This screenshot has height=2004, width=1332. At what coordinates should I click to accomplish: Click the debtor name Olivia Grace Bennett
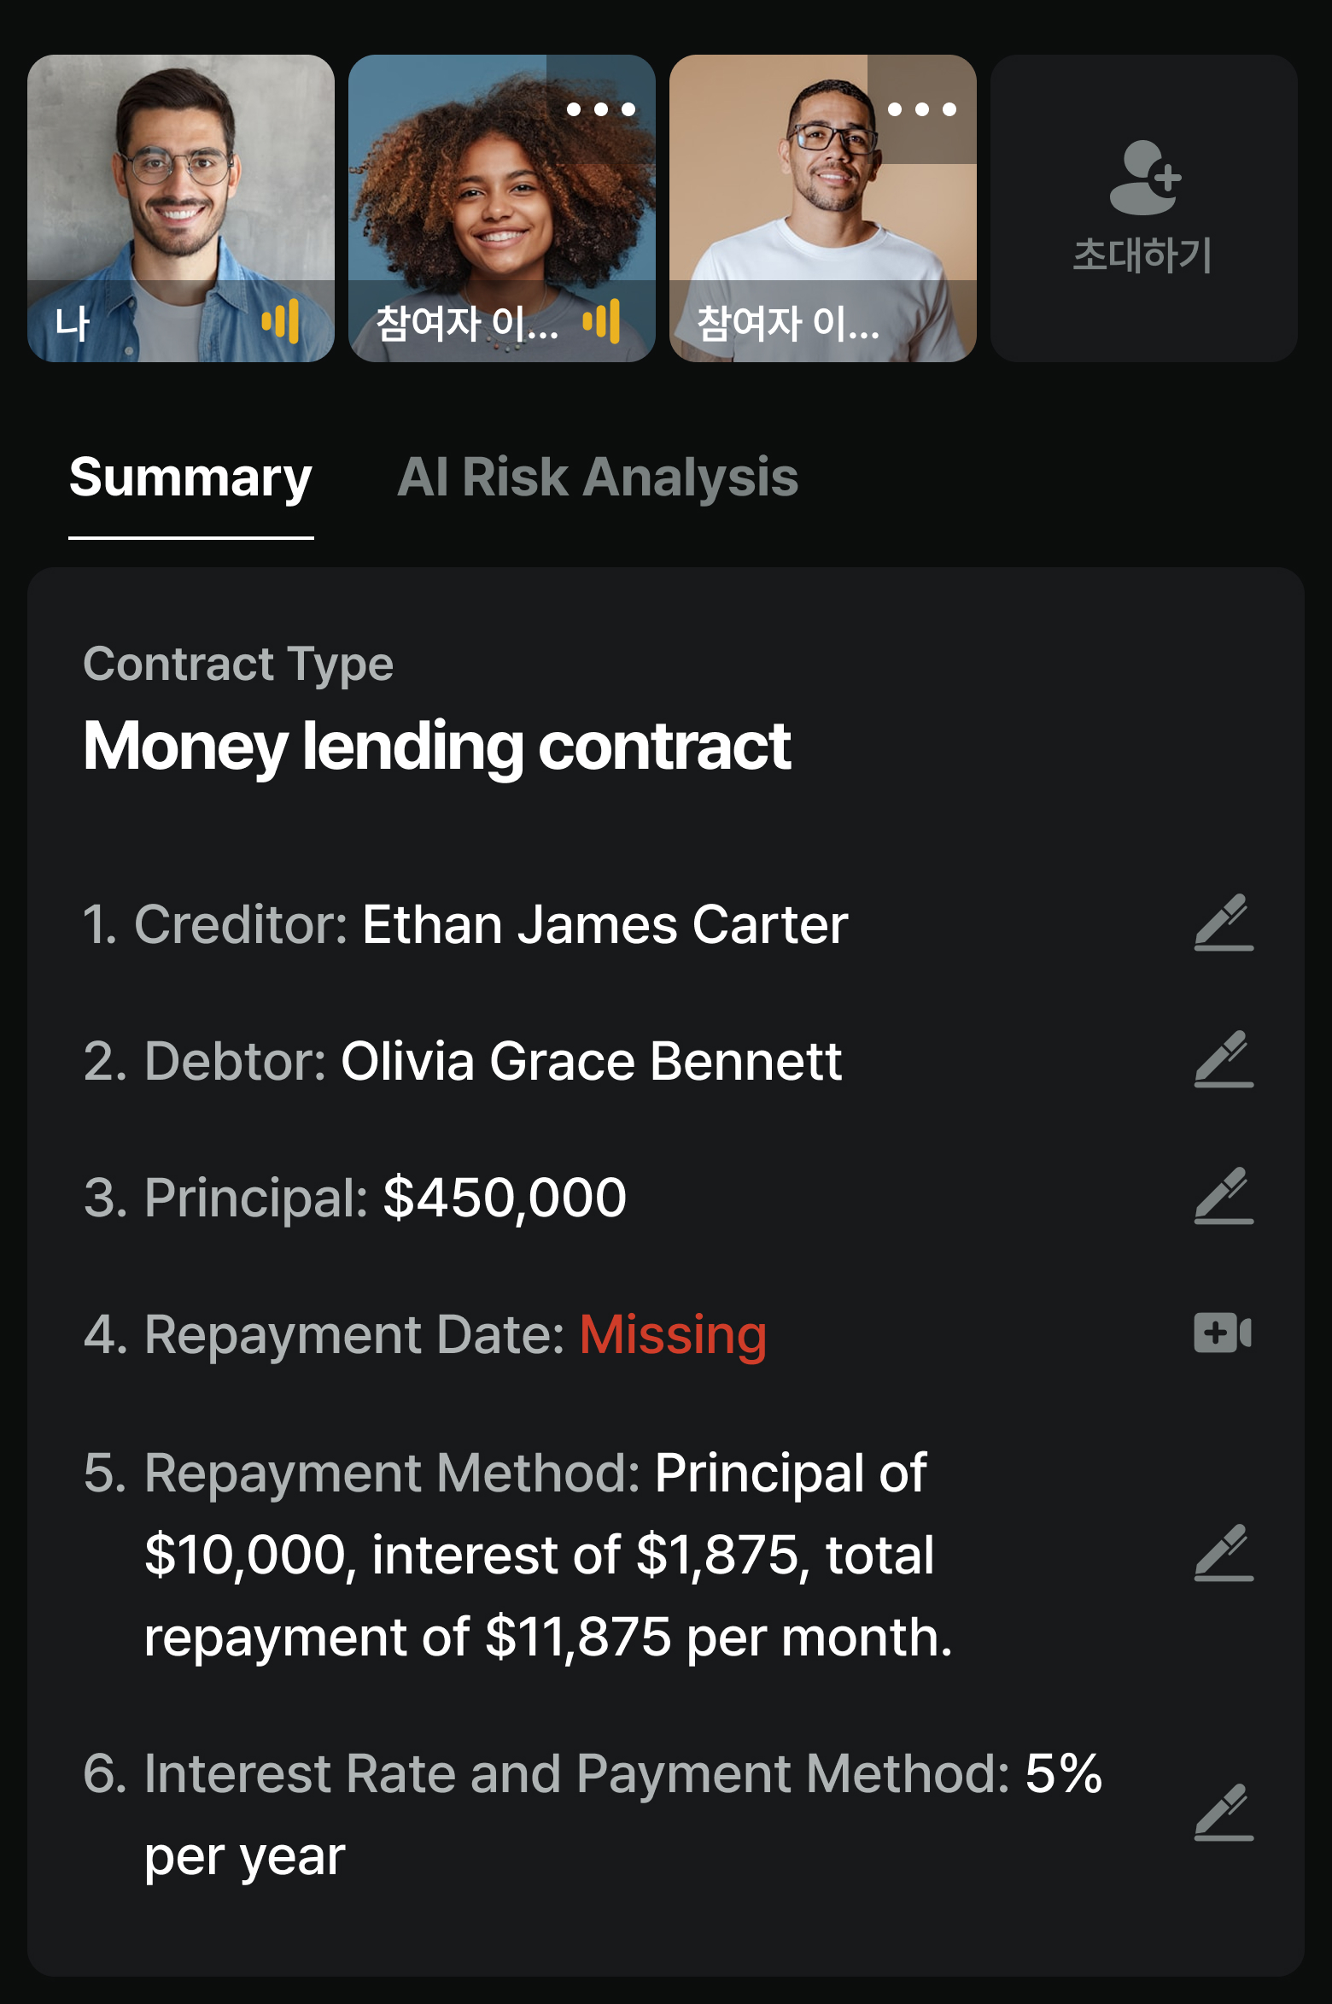click(591, 1061)
